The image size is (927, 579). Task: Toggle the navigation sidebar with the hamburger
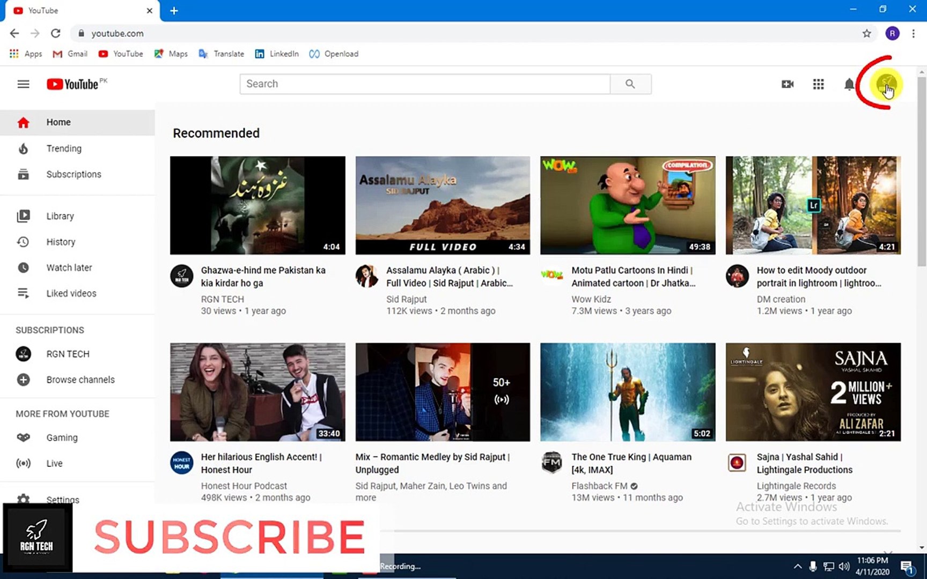click(x=23, y=84)
